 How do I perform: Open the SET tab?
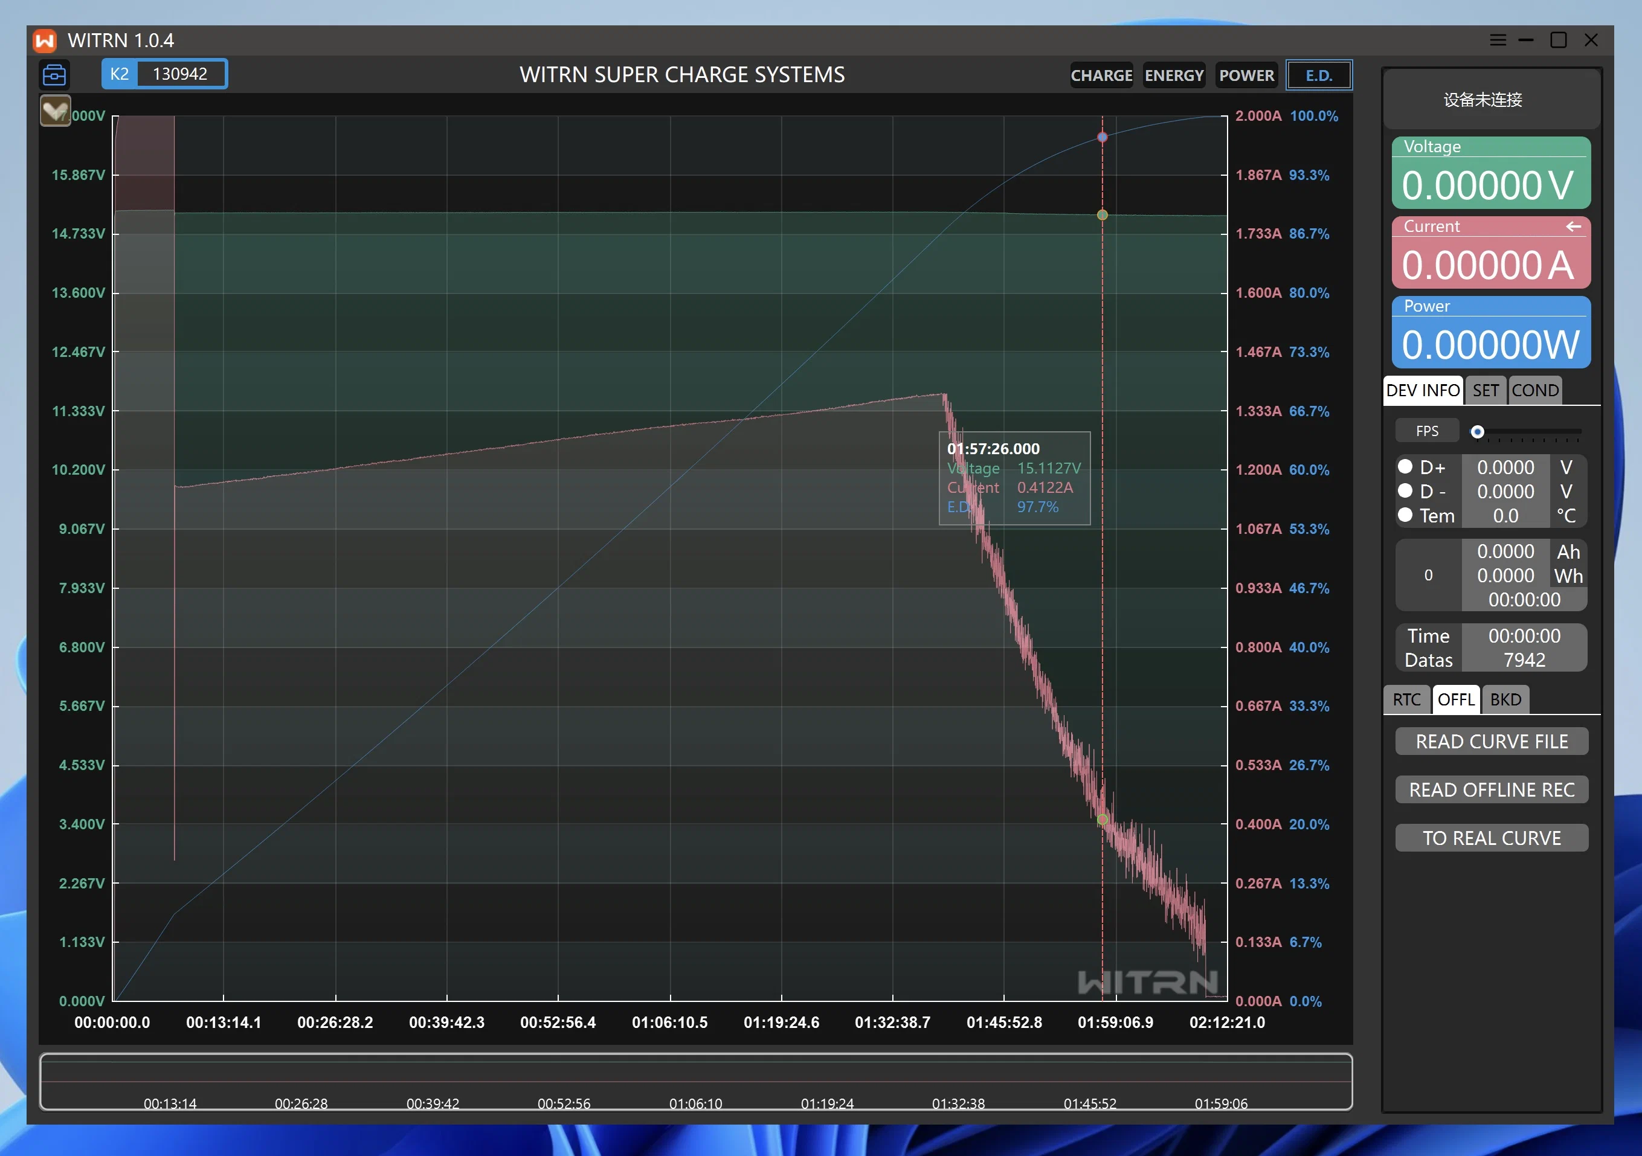tap(1486, 390)
